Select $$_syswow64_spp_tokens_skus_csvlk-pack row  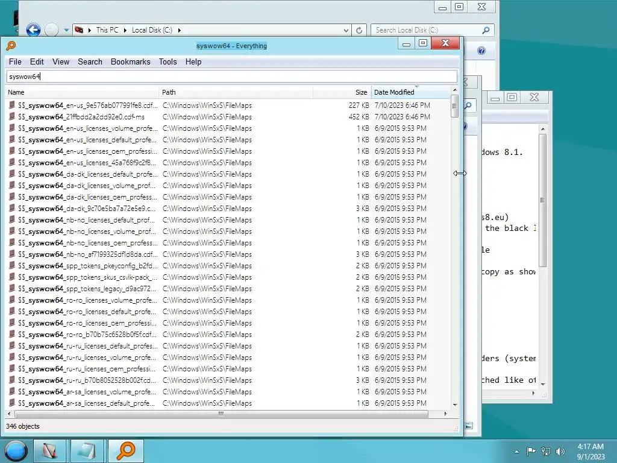pyautogui.click(x=228, y=277)
